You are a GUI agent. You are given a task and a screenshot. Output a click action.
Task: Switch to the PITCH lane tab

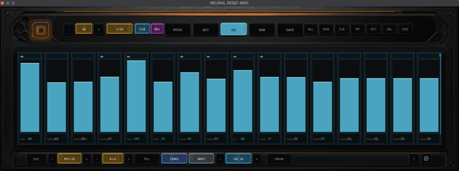(178, 30)
